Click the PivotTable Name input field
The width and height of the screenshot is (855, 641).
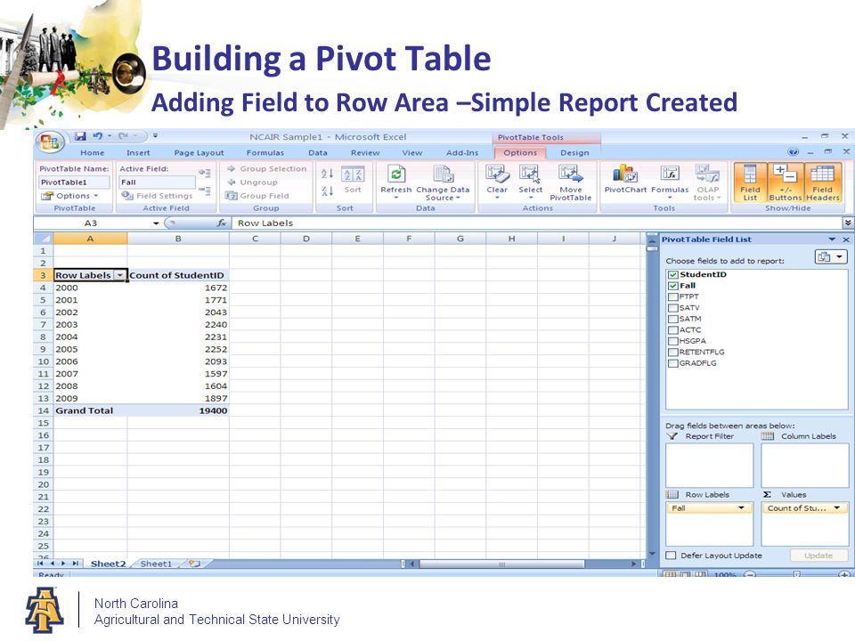point(74,182)
